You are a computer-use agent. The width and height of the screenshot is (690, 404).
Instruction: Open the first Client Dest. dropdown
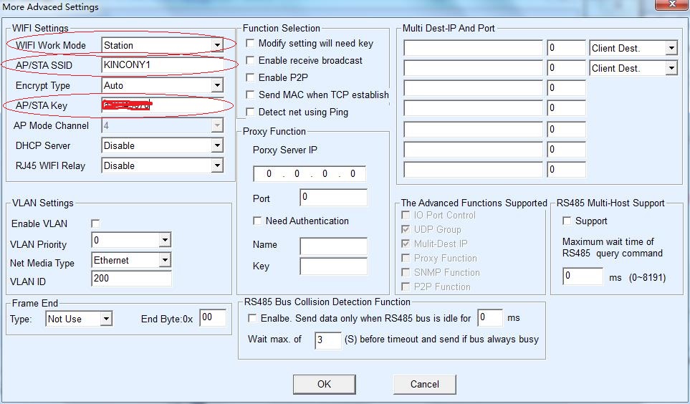(671, 48)
